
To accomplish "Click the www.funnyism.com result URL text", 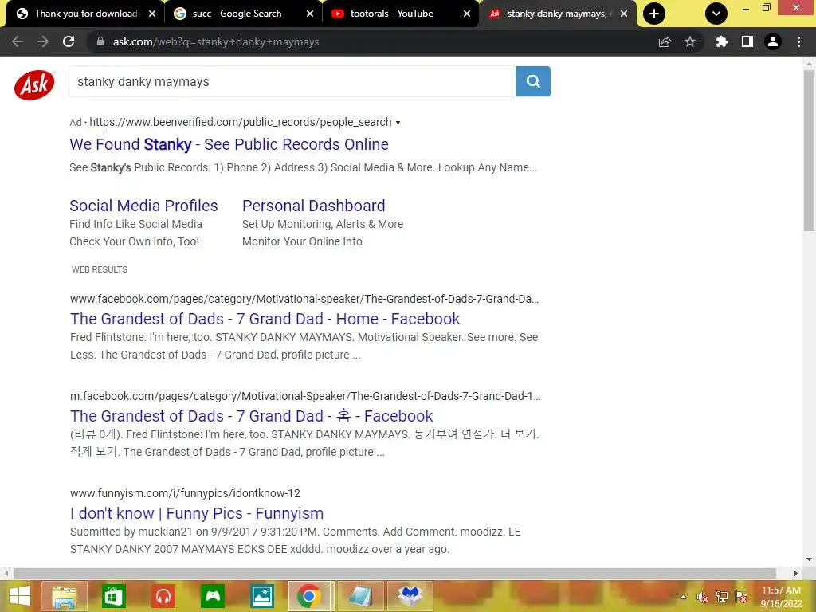I will 185,493.
